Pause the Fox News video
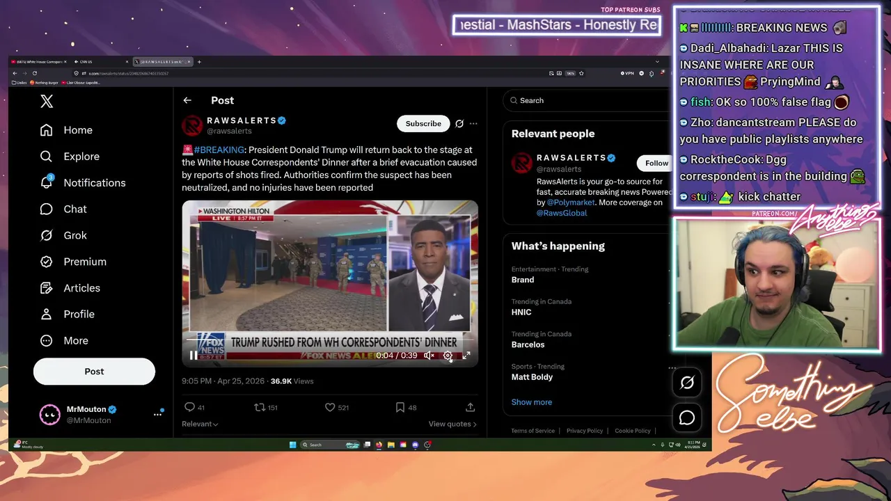 tap(193, 356)
